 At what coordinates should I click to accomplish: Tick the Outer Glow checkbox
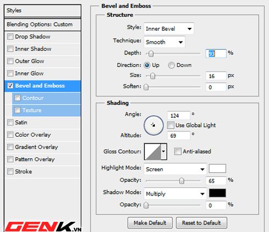(x=10, y=61)
